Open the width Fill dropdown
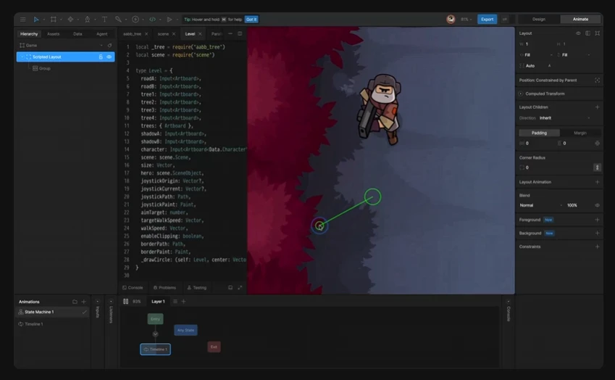This screenshot has width=615, height=380. point(537,55)
